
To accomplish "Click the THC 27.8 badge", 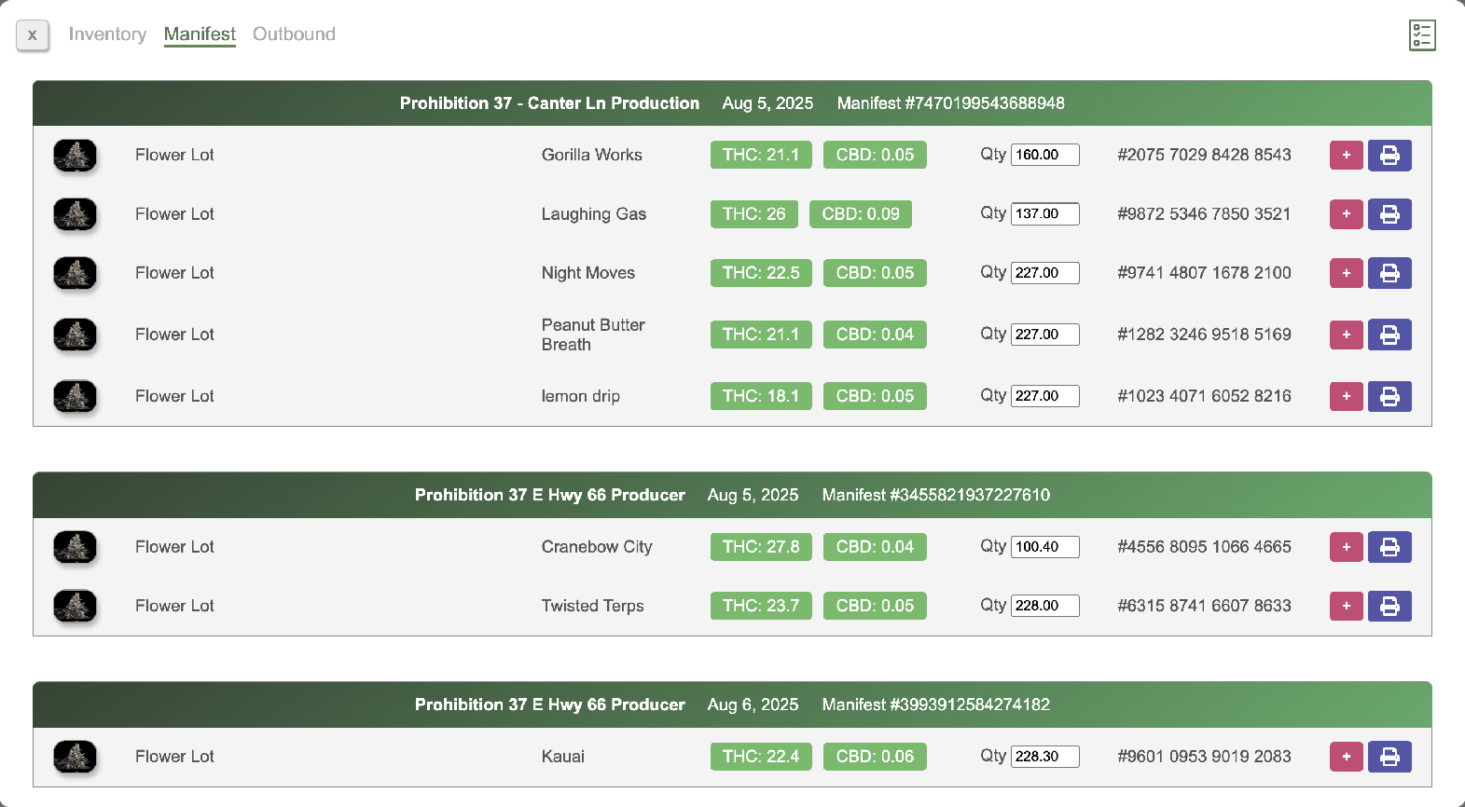I will (761, 547).
